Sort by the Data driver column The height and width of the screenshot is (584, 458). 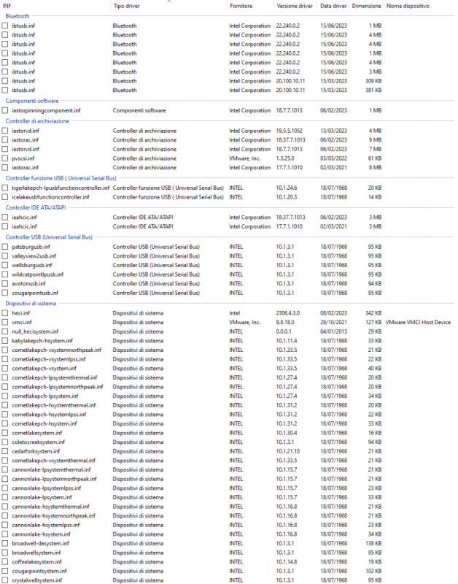point(333,6)
